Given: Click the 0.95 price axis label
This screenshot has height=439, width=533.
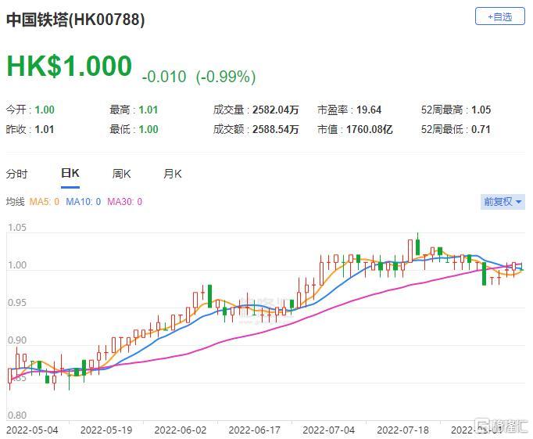Looking at the screenshot, I should (17, 303).
